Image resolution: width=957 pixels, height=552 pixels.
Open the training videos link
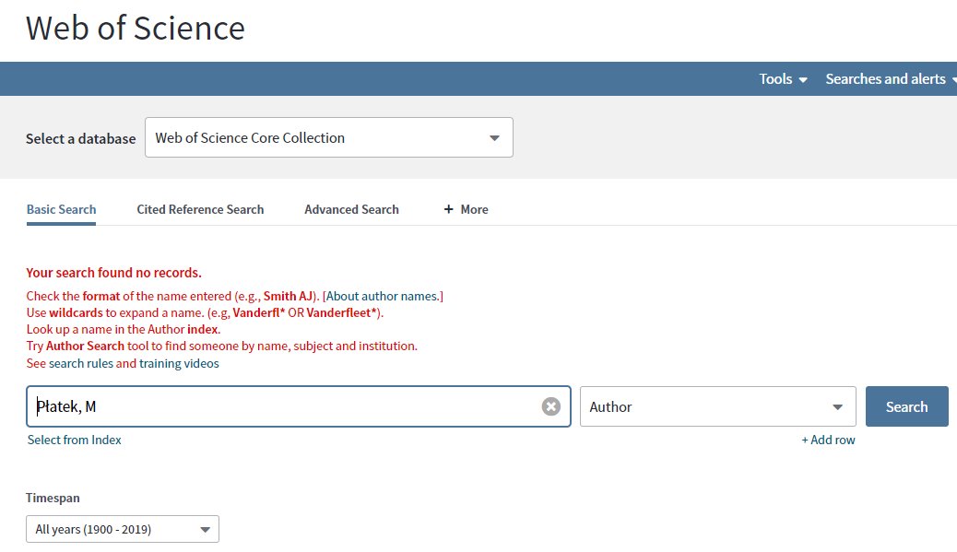click(x=179, y=363)
